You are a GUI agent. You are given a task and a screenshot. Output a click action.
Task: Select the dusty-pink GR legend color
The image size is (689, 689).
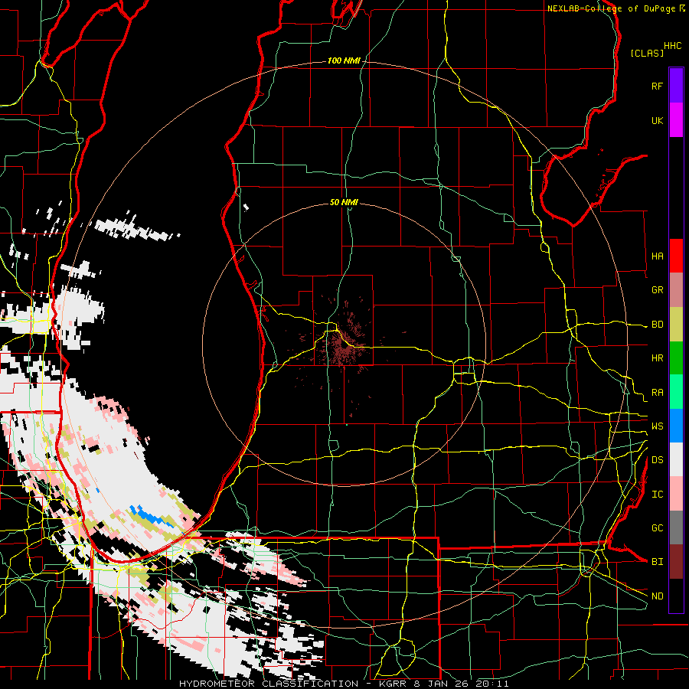(x=676, y=290)
